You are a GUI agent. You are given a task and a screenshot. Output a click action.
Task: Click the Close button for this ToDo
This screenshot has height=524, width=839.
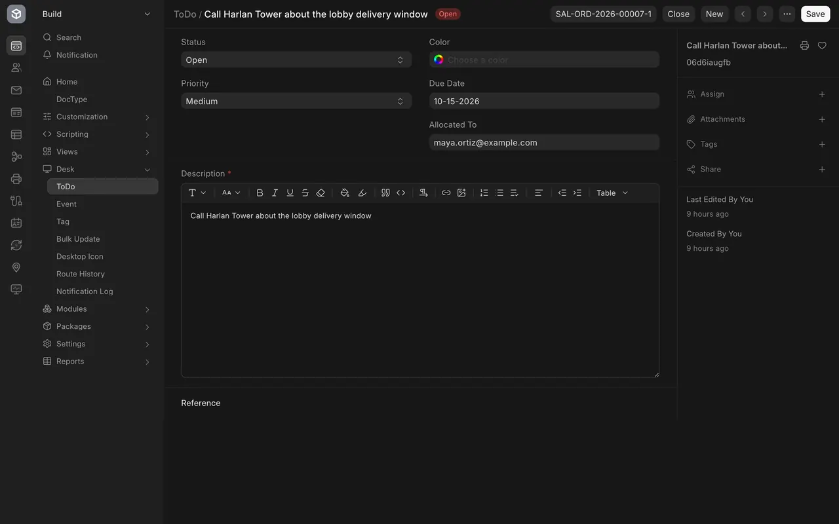678,14
